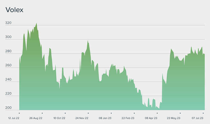210x124 pixels.
Task: Click the 220 y-axis label
Action: (8, 93)
